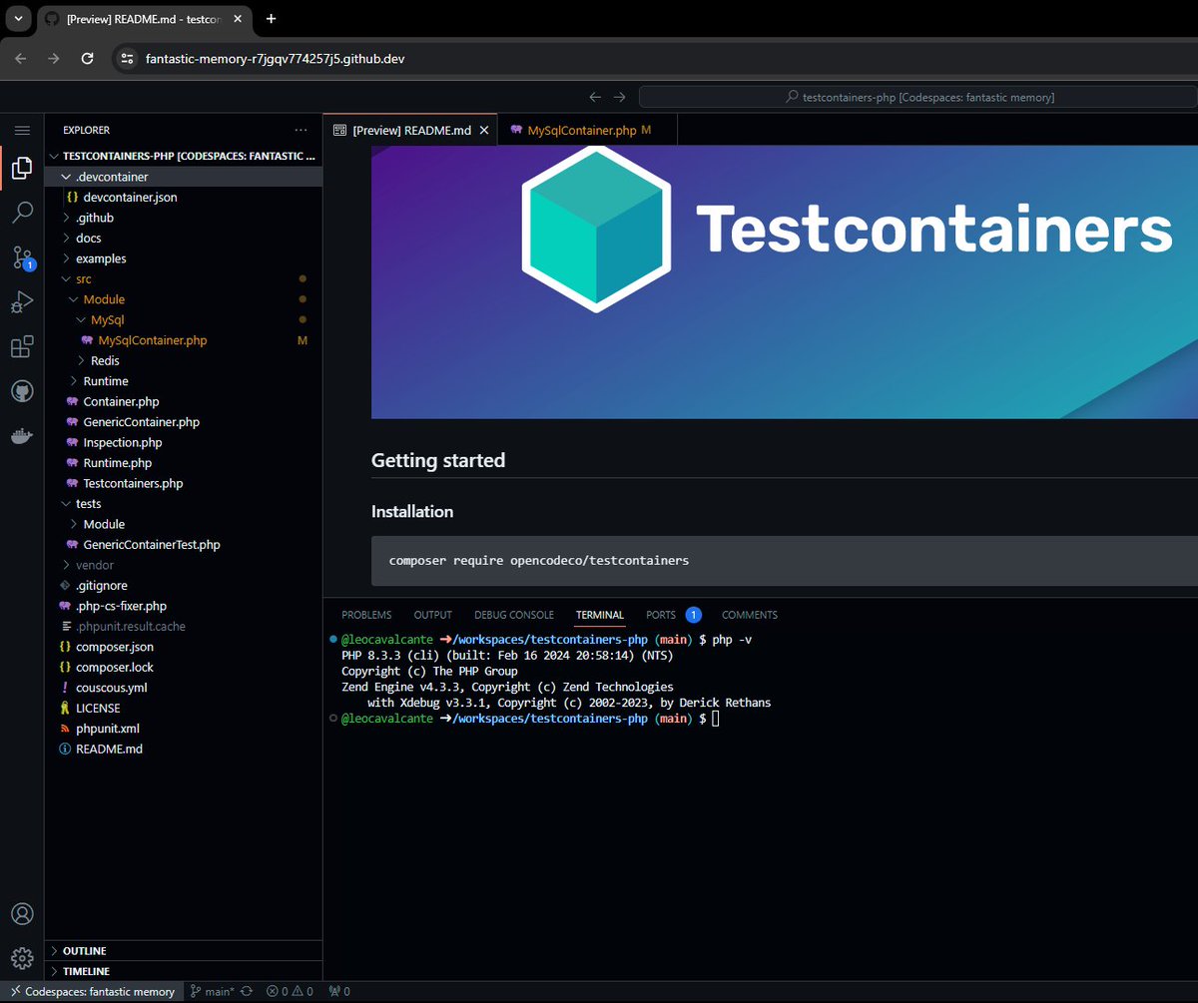Open the LICENSE file
1198x1003 pixels.
click(184, 708)
